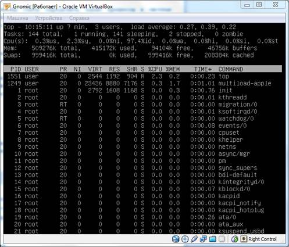Open the USB devices status icon
This screenshot has width=289, height=247.
(194, 239)
